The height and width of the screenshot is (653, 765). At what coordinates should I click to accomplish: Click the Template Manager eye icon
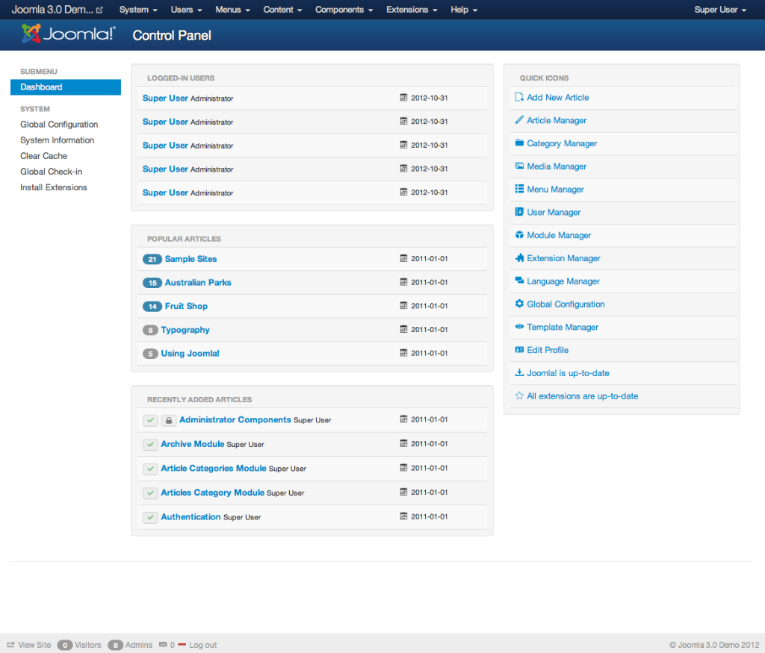pos(519,327)
